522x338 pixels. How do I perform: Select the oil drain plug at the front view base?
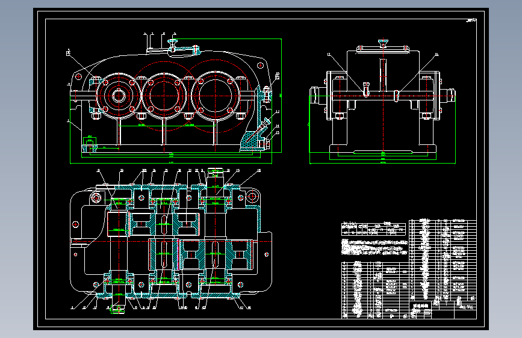[266, 144]
